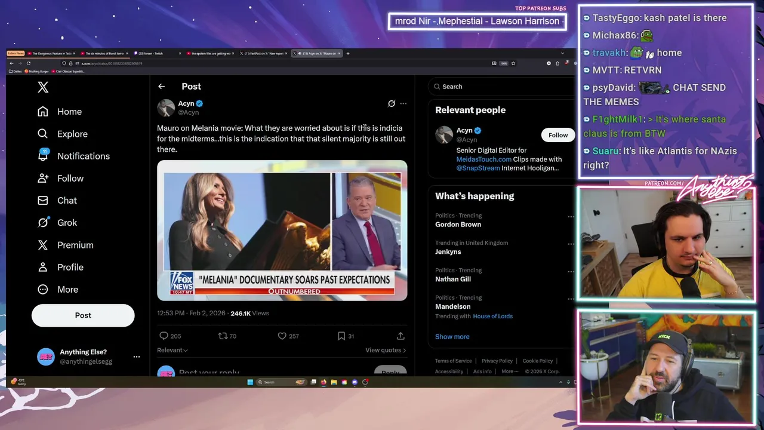The height and width of the screenshot is (430, 764).
Task: Bookmark the post icon with 31
Action: [x=341, y=336]
